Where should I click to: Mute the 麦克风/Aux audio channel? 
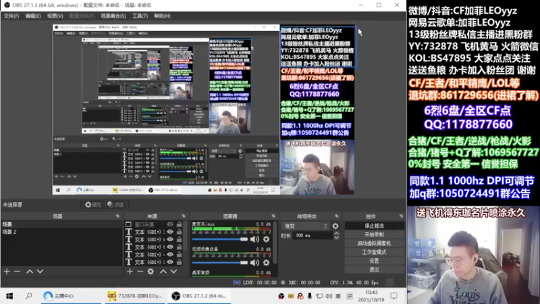click(x=255, y=239)
